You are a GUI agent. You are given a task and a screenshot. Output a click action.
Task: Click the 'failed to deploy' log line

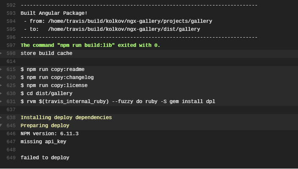(45, 158)
